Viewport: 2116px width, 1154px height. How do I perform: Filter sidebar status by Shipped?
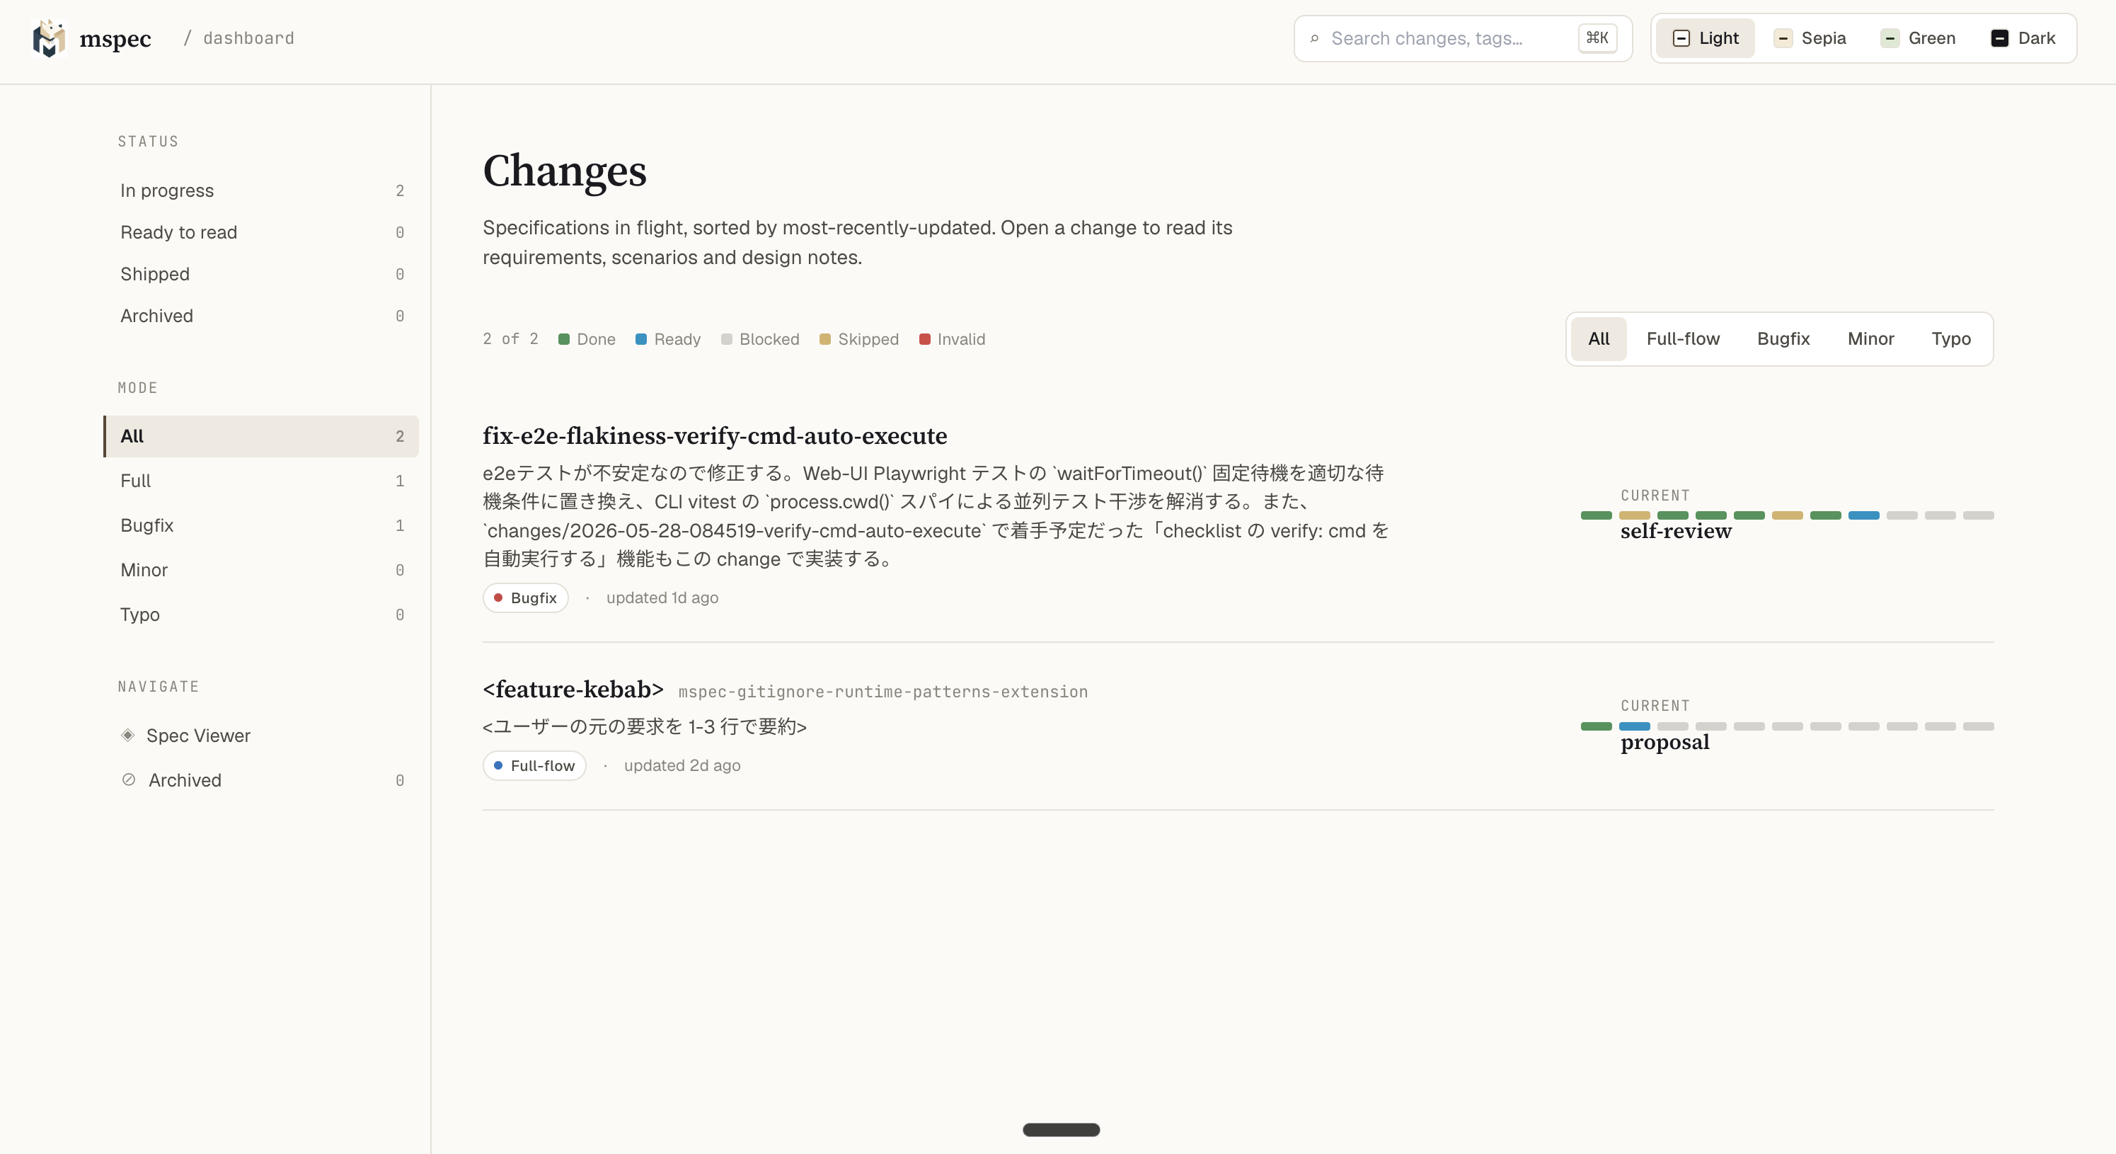261,275
